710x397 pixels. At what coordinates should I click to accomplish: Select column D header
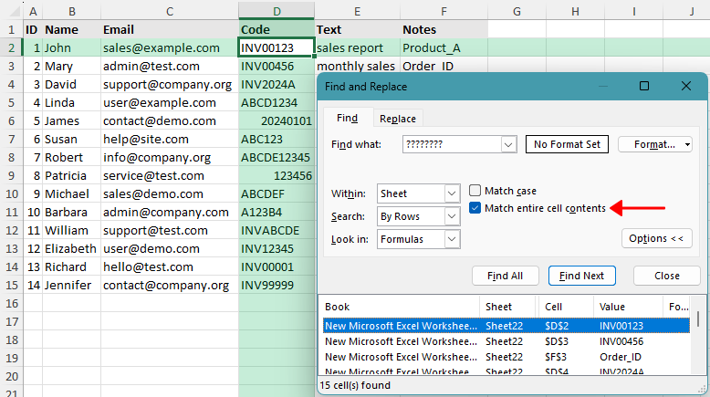[277, 11]
